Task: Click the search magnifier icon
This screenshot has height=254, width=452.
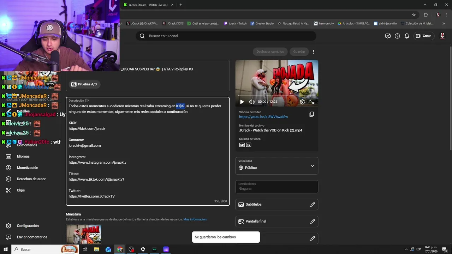Action: point(142,36)
